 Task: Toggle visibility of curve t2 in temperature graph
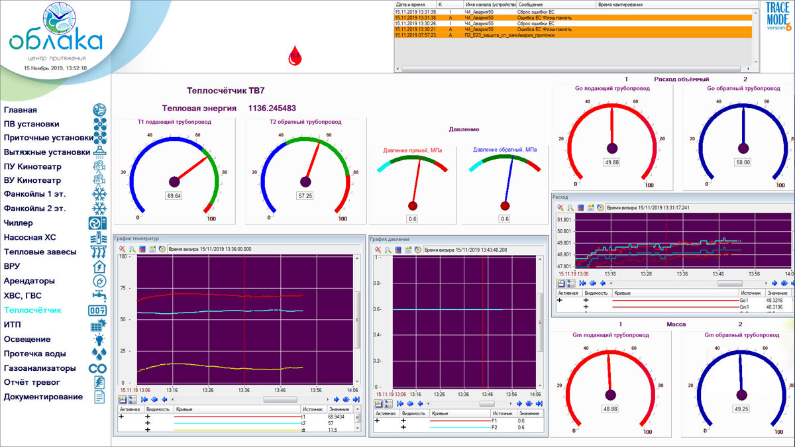click(148, 423)
